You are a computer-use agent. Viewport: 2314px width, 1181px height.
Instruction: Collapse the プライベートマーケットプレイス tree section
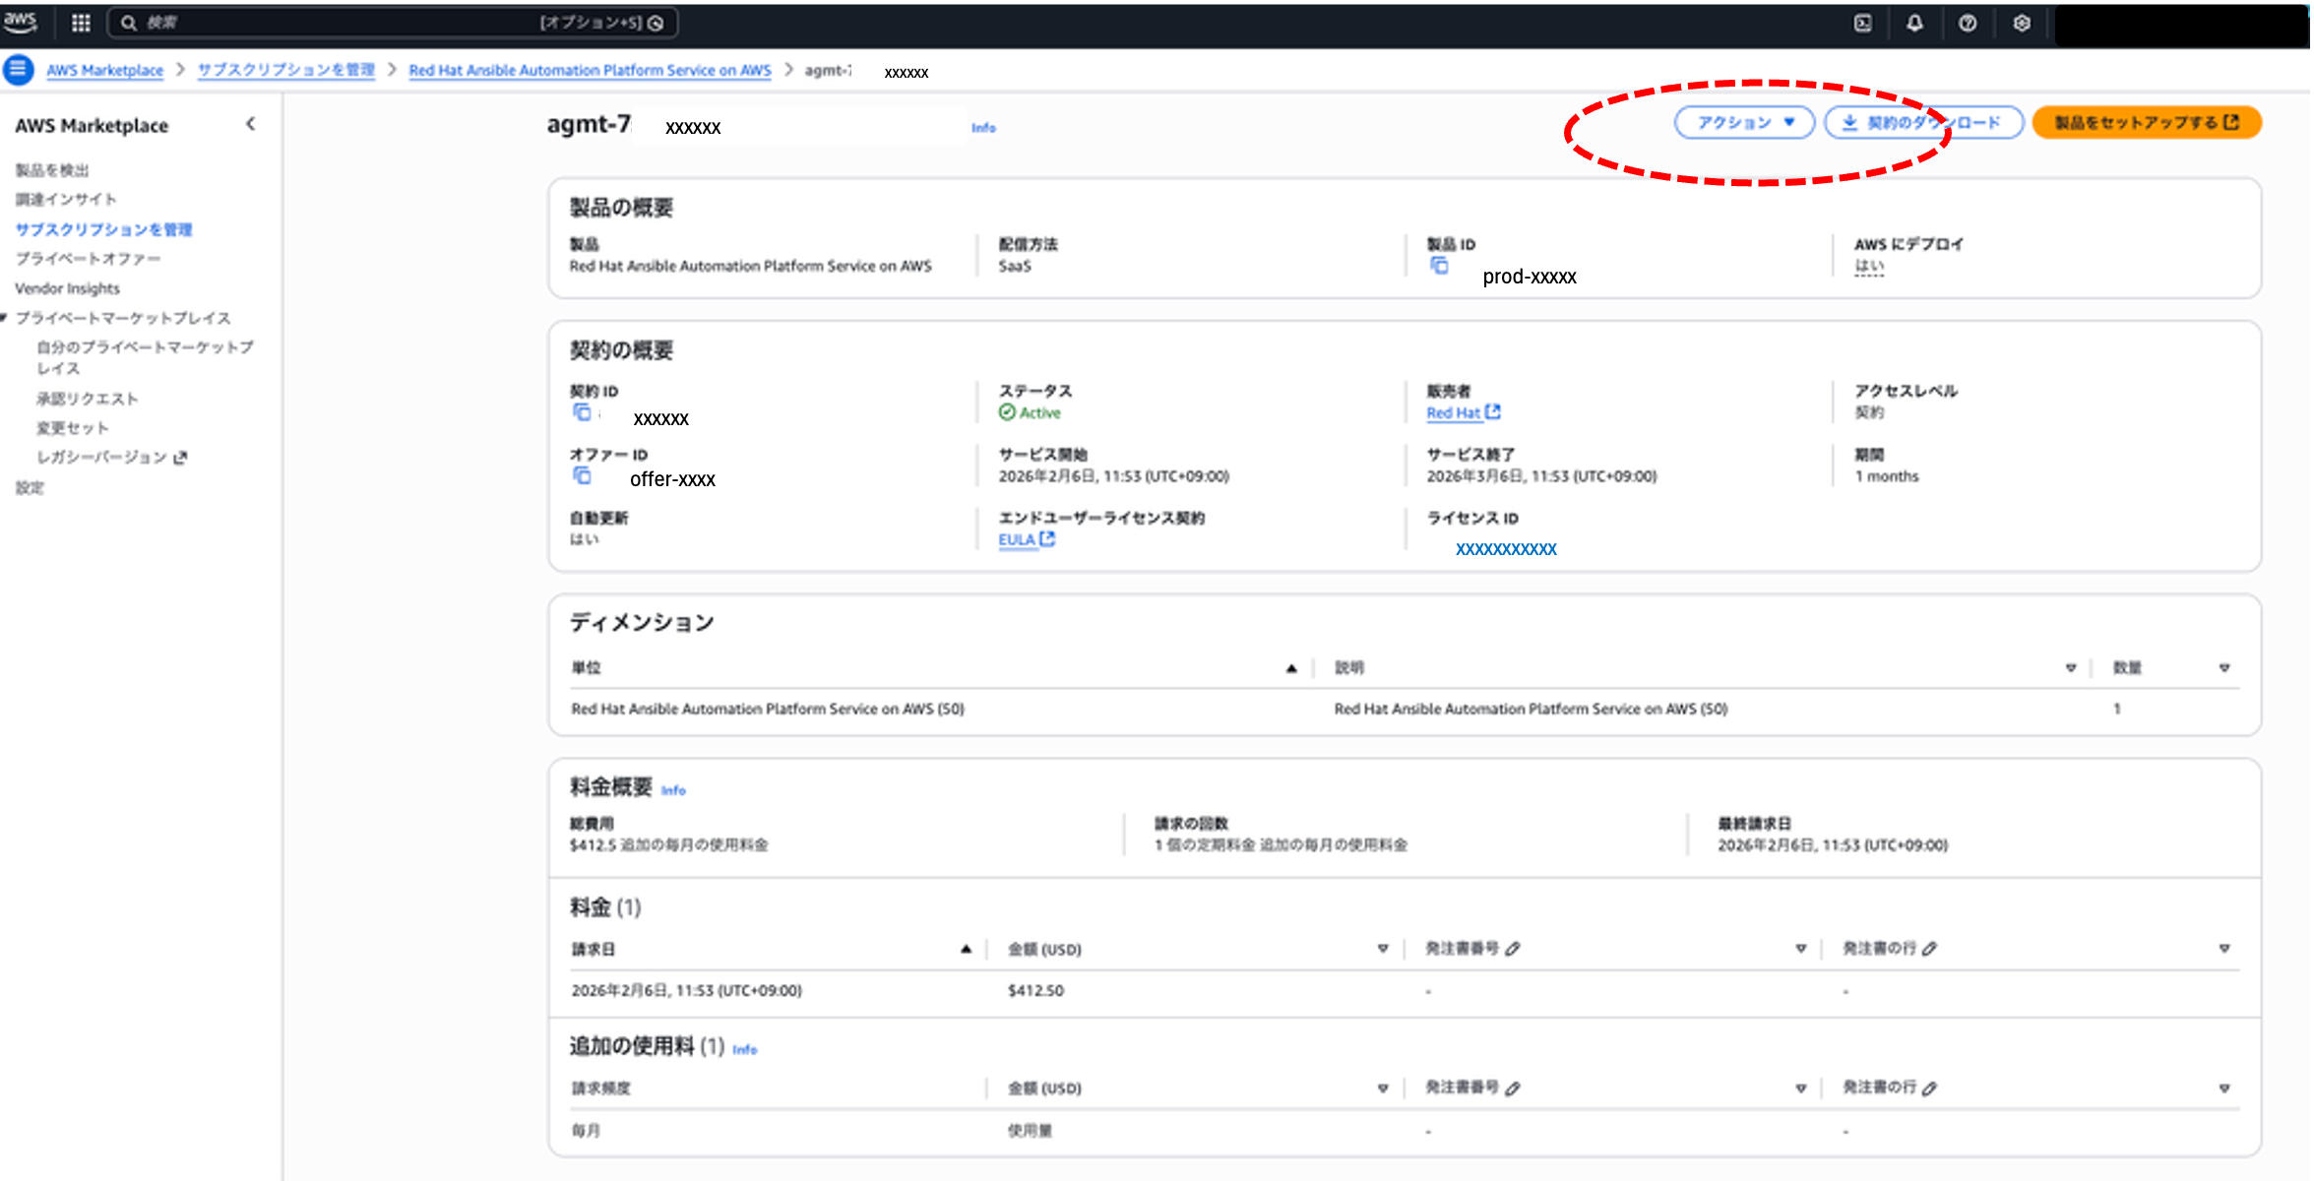(x=5, y=318)
